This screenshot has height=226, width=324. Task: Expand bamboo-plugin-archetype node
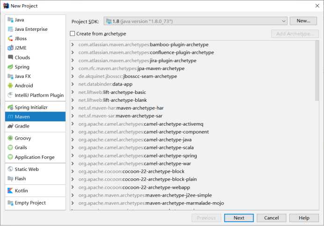[x=73, y=44]
